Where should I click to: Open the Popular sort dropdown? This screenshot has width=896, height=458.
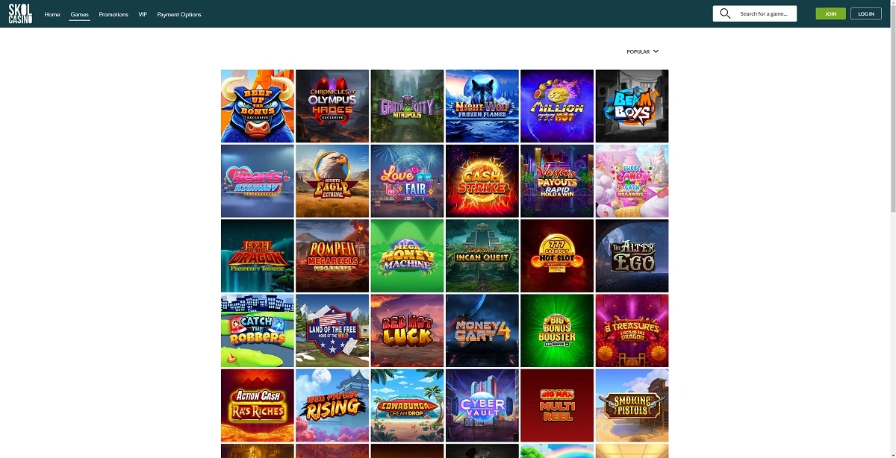[x=643, y=52]
